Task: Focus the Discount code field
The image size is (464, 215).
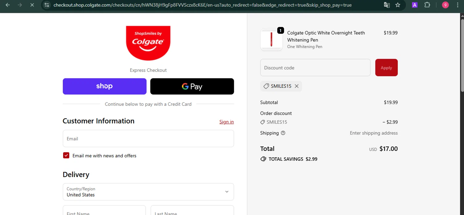Action: (x=315, y=68)
